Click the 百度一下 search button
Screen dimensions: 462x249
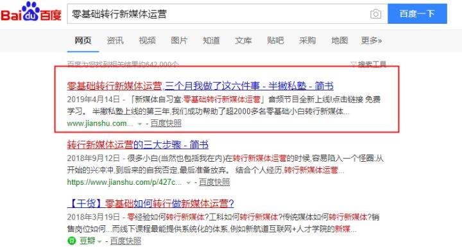[417, 14]
